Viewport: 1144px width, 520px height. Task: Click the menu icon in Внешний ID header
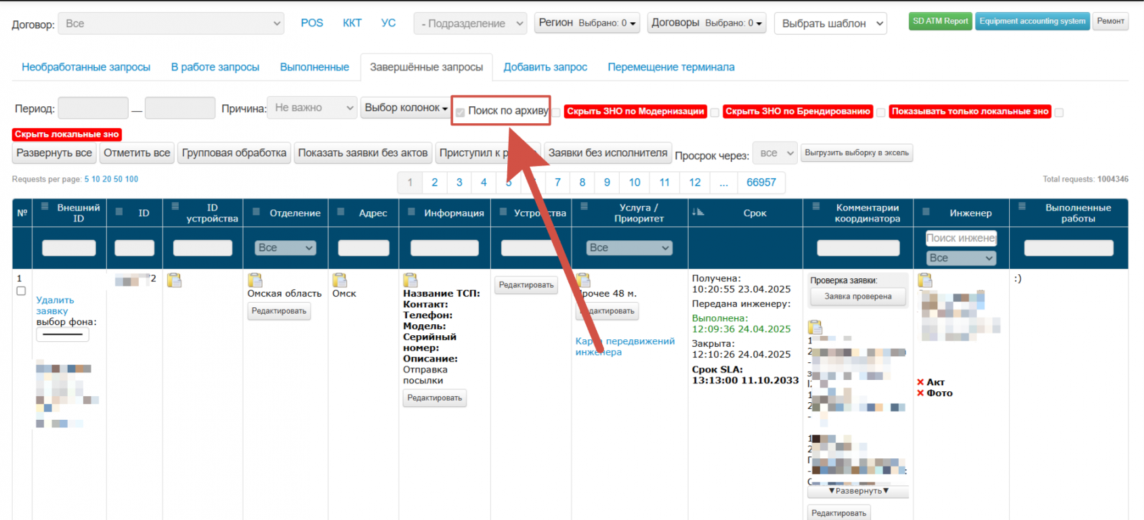(45, 207)
